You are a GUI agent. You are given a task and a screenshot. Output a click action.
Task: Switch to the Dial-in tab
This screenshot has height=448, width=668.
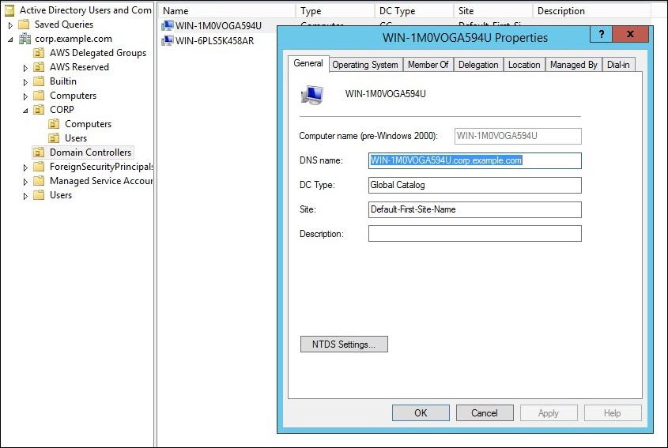[618, 65]
